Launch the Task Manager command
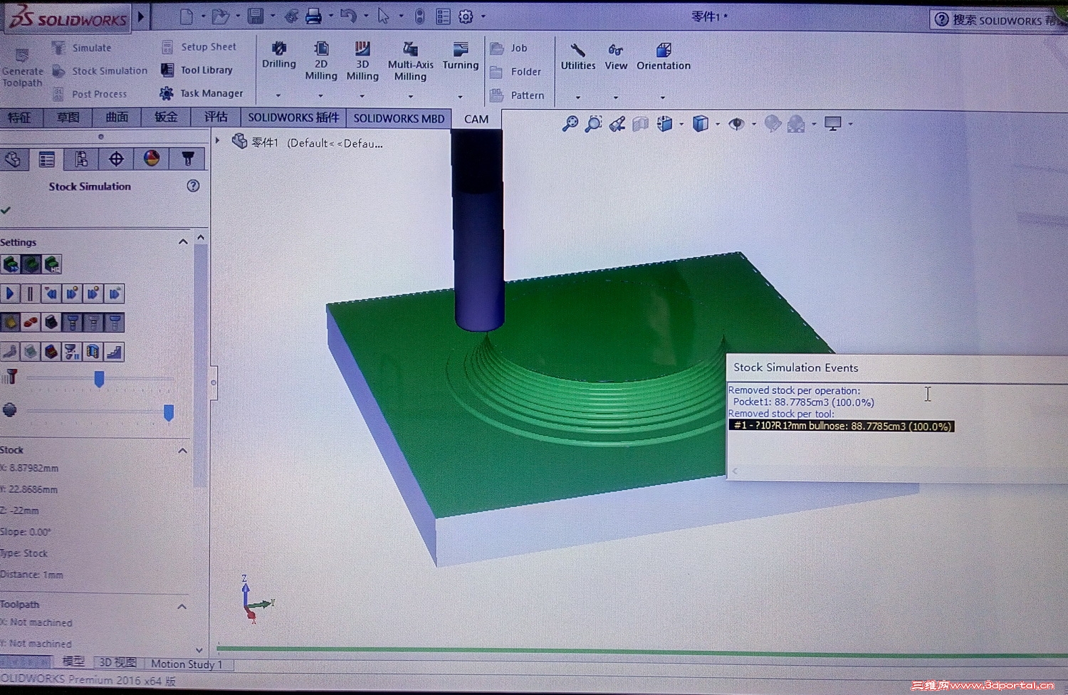The width and height of the screenshot is (1068, 695). (201, 93)
